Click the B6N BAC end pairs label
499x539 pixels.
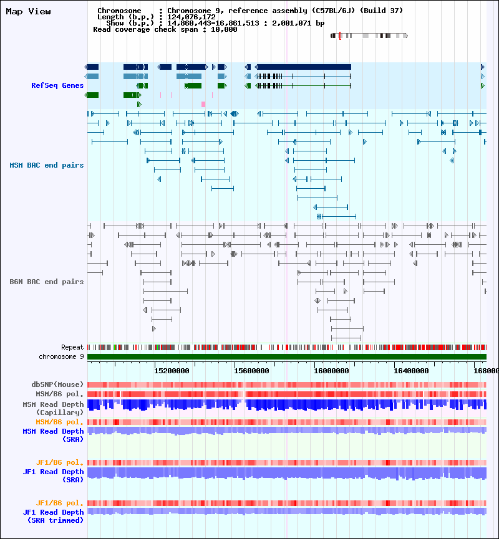(x=47, y=282)
